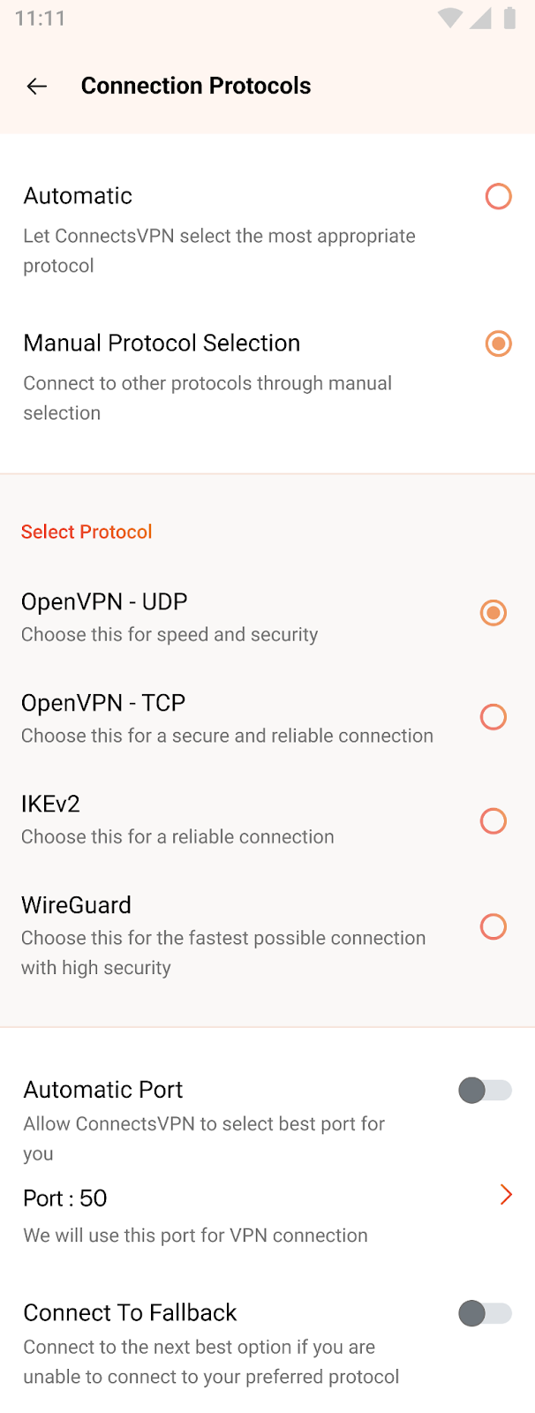Screen dimensions: 535x1413
Task: Tap the Select Protocol heading
Action: click(x=87, y=532)
